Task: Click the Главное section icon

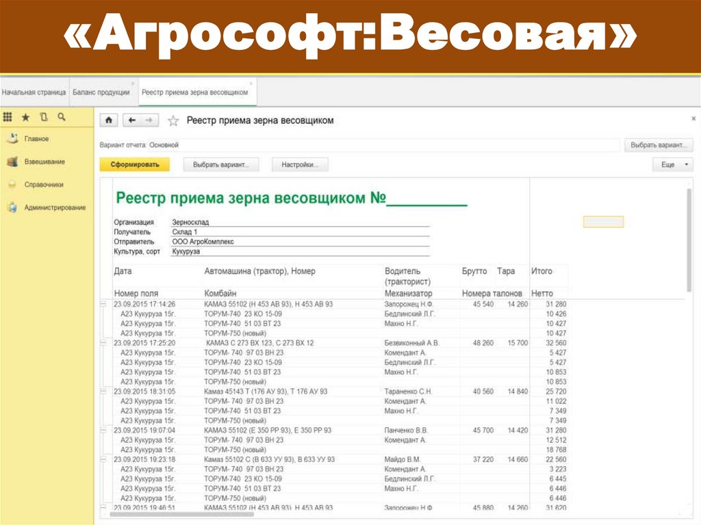Action: click(12, 139)
